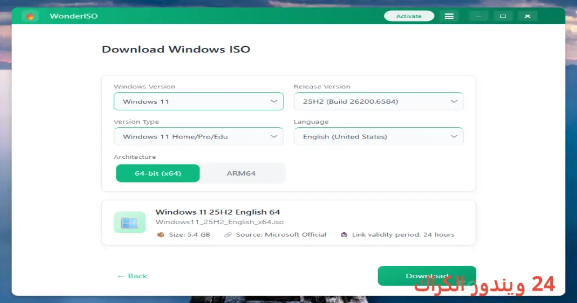The height and width of the screenshot is (303, 577).
Task: Maximize the WonderISO window
Action: pos(503,16)
